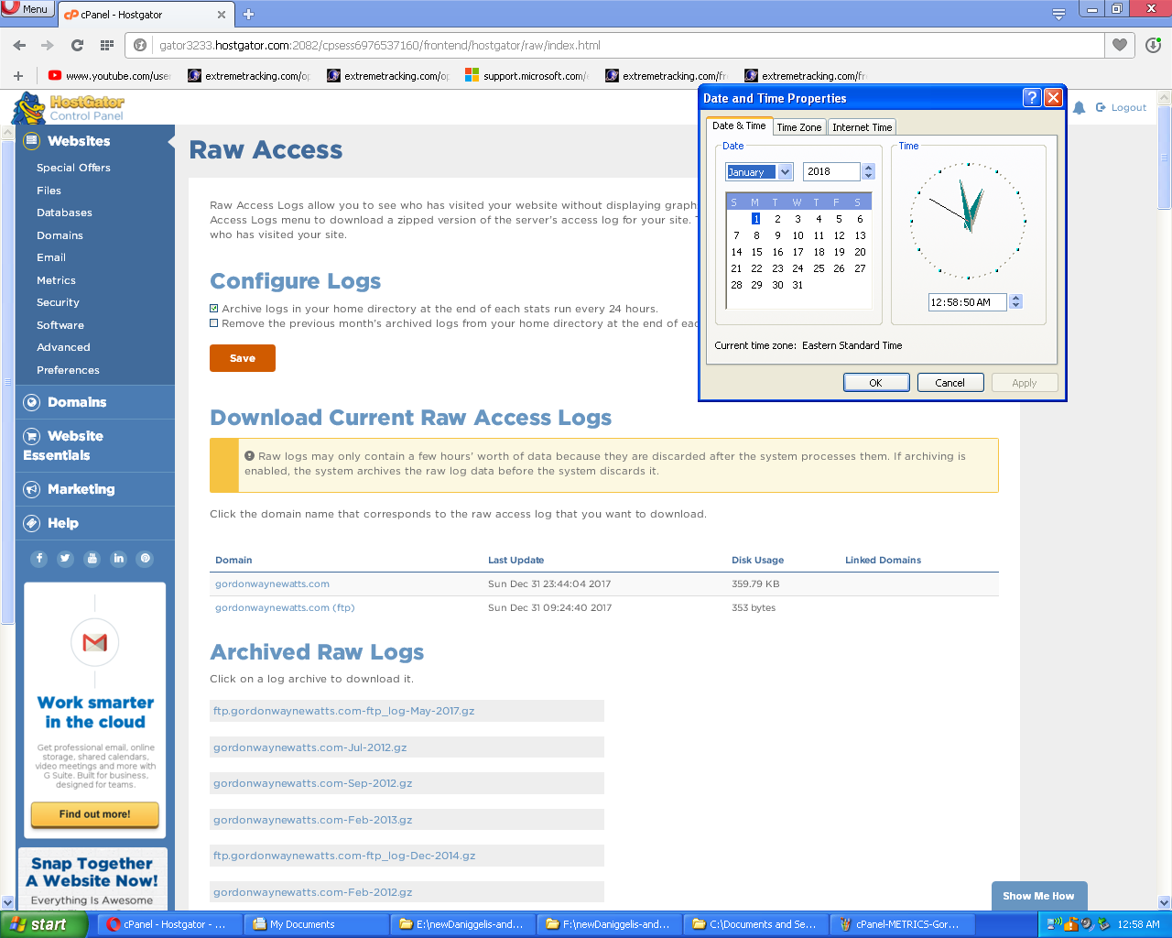This screenshot has width=1172, height=938.
Task: Click the heart bookmark icon in address bar
Action: (x=1119, y=45)
